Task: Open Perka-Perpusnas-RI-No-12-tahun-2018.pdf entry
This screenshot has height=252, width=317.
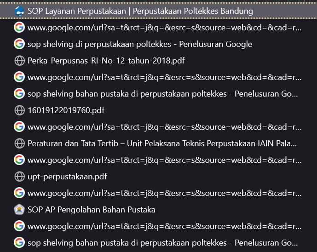Action: pyautogui.click(x=158, y=61)
